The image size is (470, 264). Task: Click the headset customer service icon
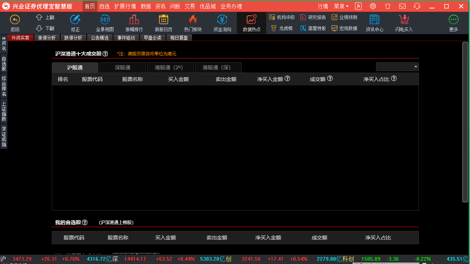pos(416,6)
